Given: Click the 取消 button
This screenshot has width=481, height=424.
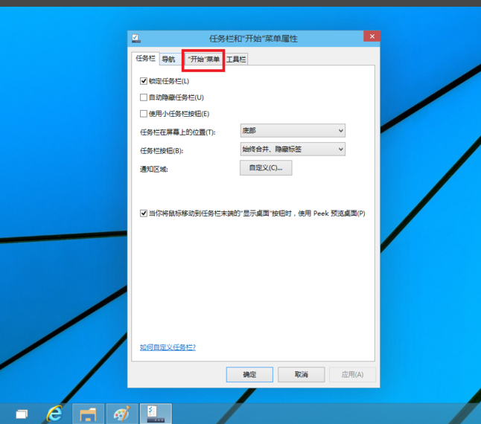Looking at the screenshot, I should [301, 374].
